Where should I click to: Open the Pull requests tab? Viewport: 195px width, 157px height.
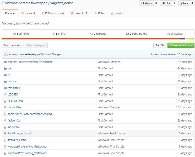53,13
